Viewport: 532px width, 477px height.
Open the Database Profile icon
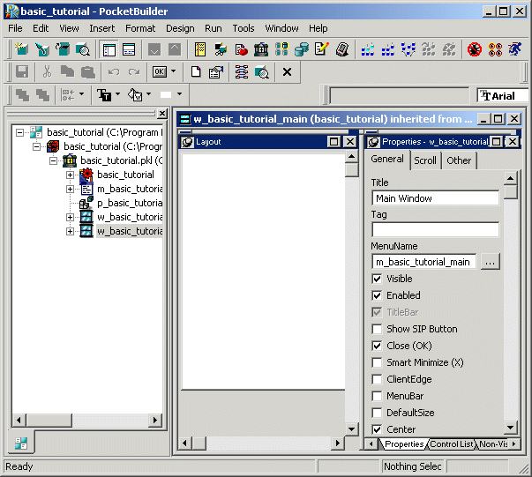point(281,49)
